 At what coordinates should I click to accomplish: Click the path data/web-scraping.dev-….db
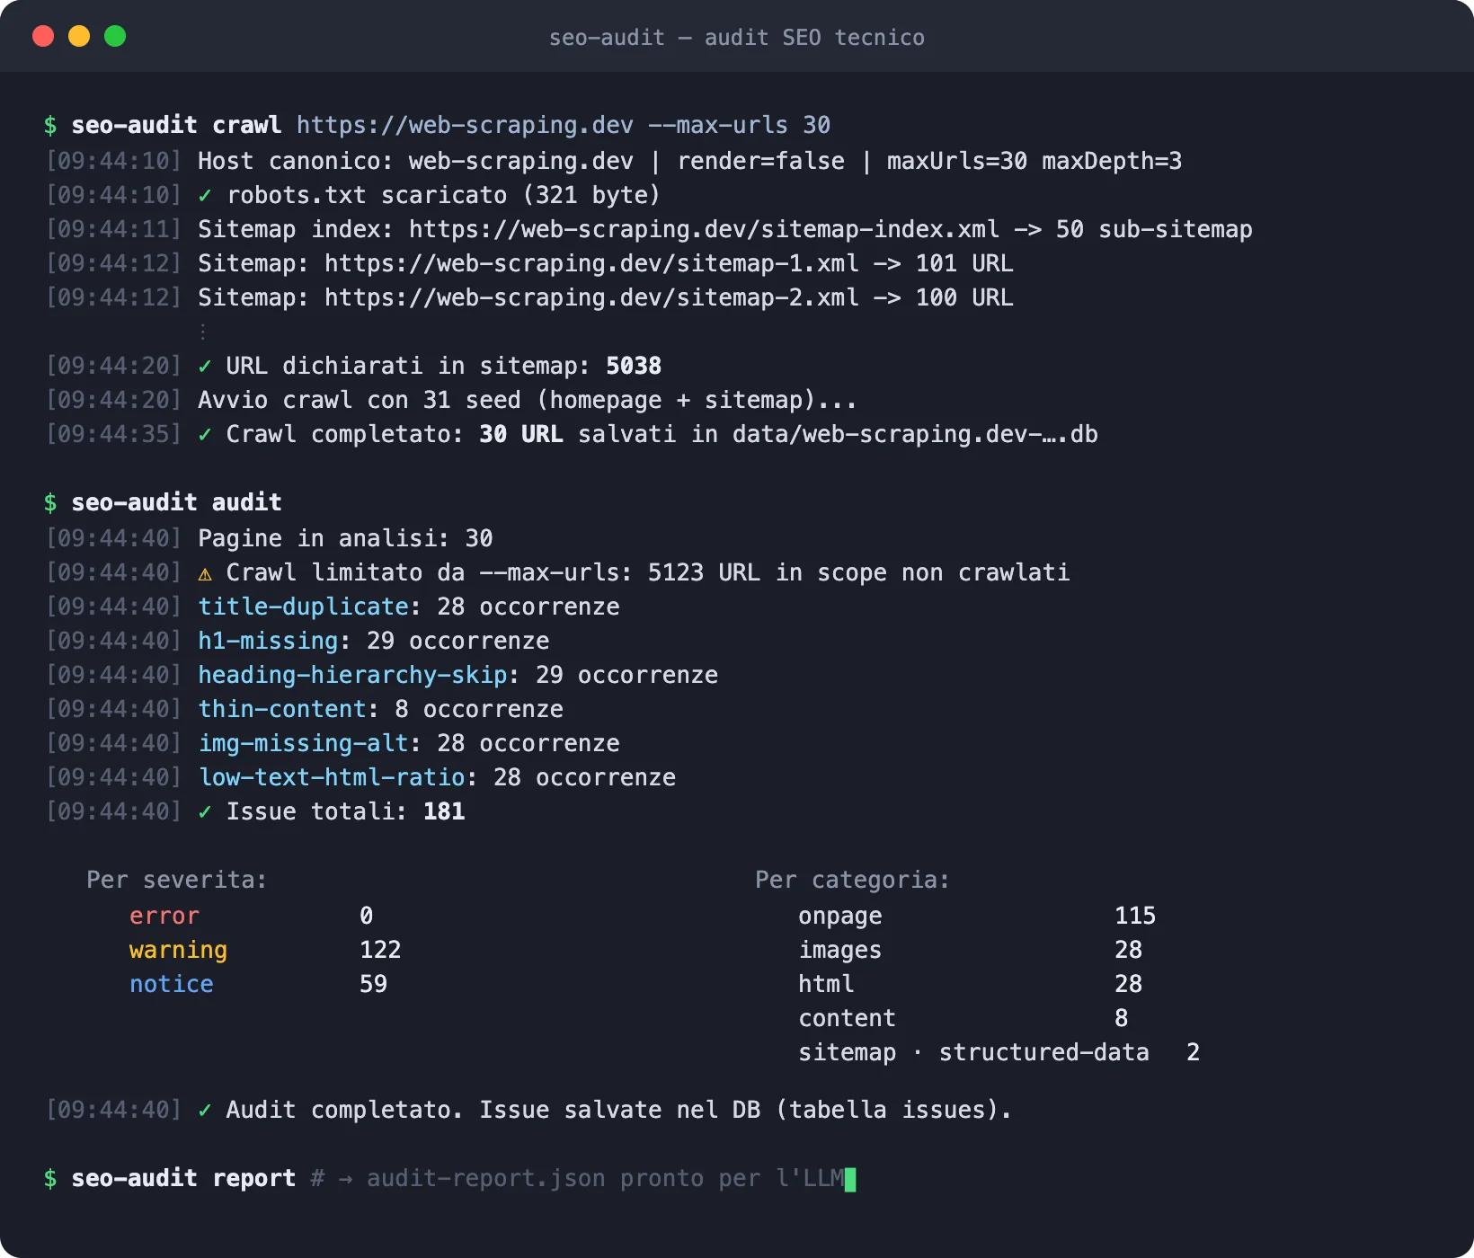tap(915, 434)
